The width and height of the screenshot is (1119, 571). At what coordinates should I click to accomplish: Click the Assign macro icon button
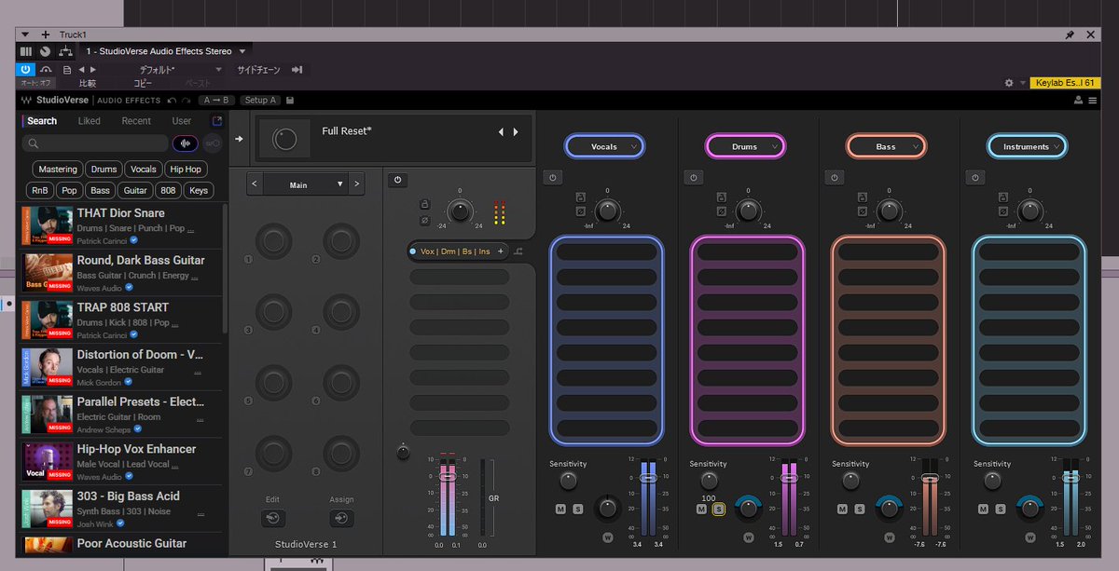point(341,519)
